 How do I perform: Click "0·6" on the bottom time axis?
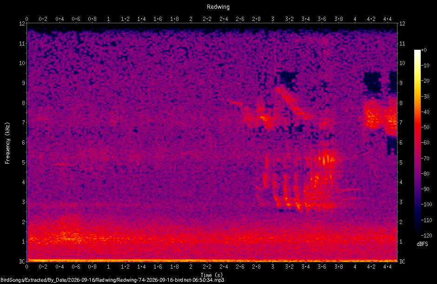click(x=76, y=267)
